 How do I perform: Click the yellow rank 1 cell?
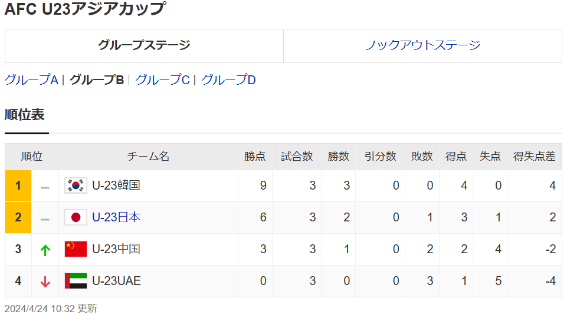pyautogui.click(x=18, y=186)
